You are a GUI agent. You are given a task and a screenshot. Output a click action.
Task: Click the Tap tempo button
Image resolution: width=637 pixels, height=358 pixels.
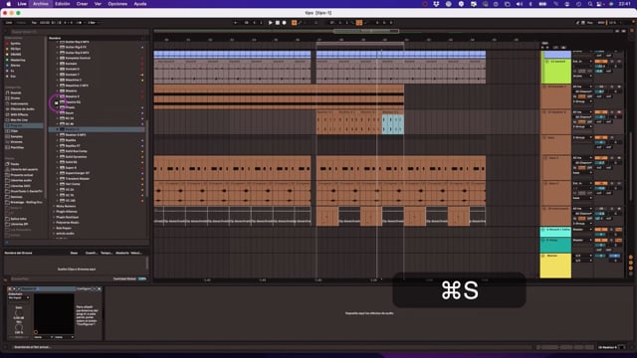[x=35, y=23]
